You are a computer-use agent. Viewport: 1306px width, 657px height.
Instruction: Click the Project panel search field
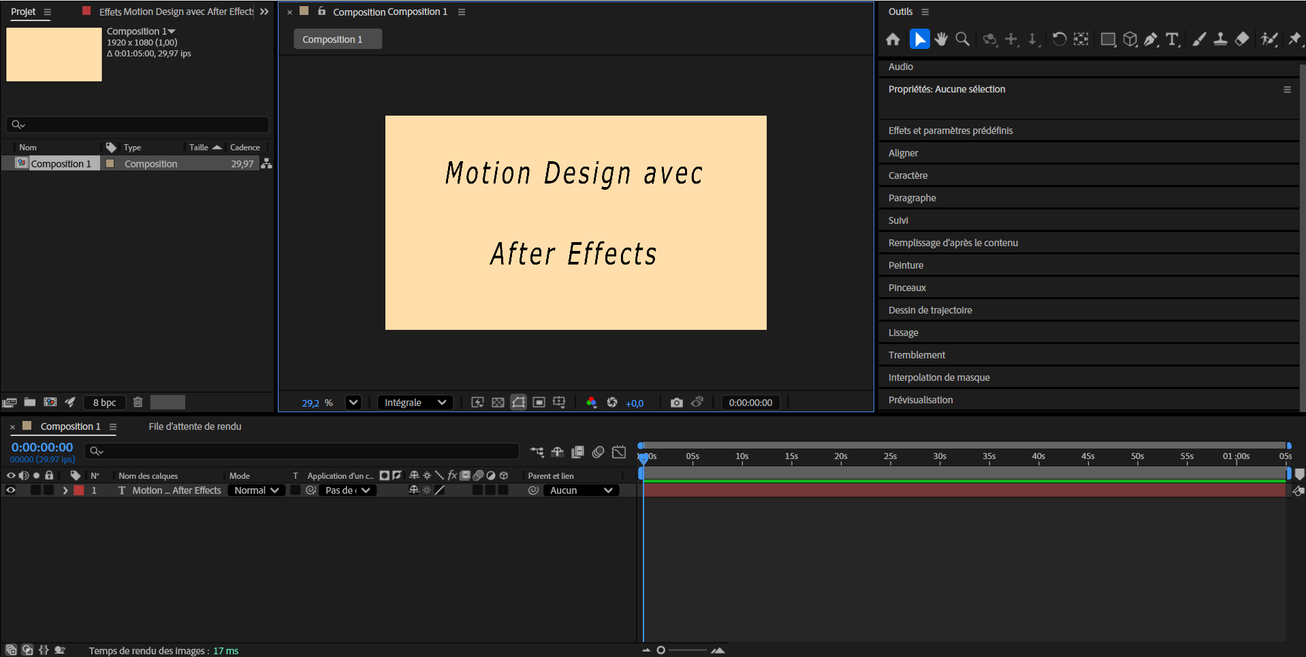click(138, 124)
